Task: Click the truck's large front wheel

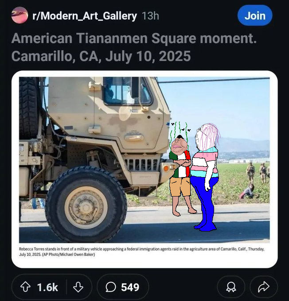Action: point(86,205)
